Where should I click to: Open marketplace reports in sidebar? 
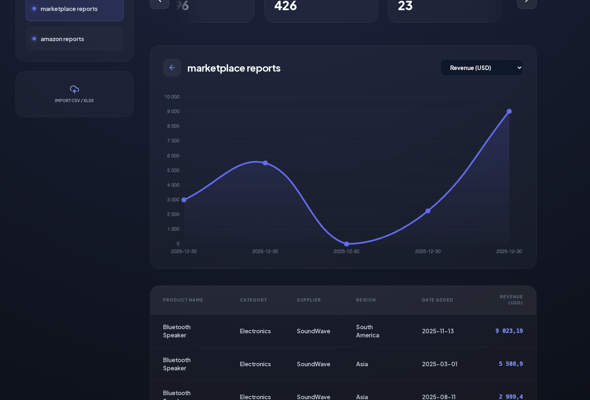[x=75, y=9]
